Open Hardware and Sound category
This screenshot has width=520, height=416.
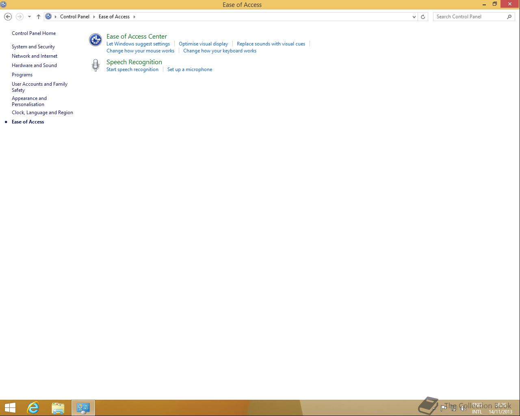tap(34, 65)
